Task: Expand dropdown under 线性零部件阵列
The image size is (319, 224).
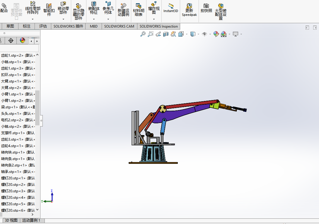Action: tap(33, 19)
